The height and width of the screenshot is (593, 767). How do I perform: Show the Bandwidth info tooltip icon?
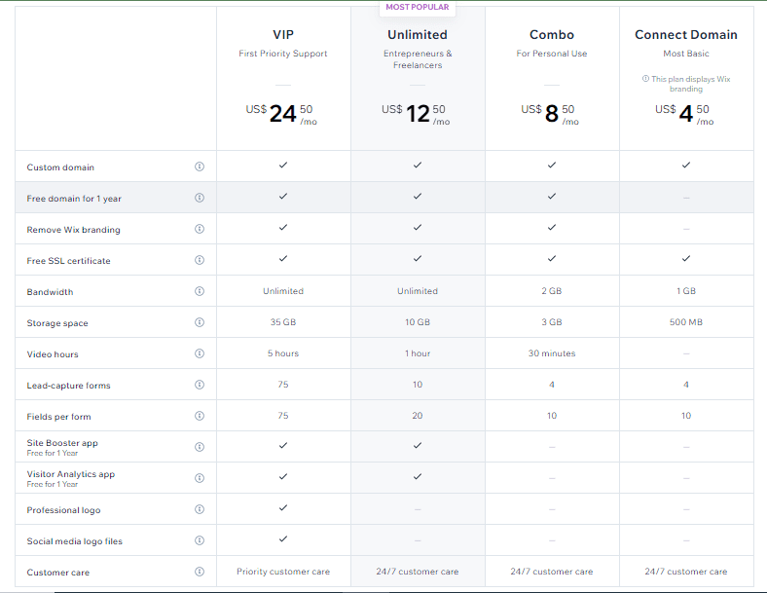[x=200, y=291]
